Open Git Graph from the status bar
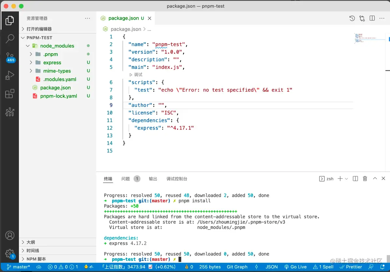Screen dimensions: 390x272 (x=237, y=267)
